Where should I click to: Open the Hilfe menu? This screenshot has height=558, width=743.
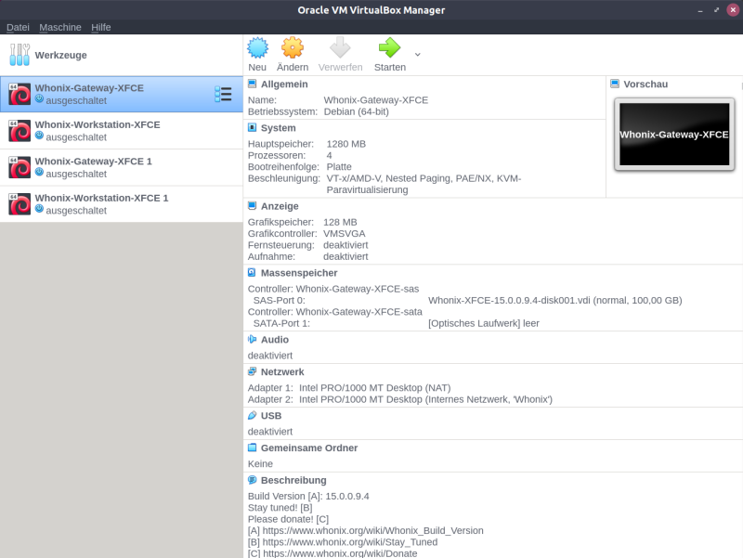pyautogui.click(x=100, y=27)
